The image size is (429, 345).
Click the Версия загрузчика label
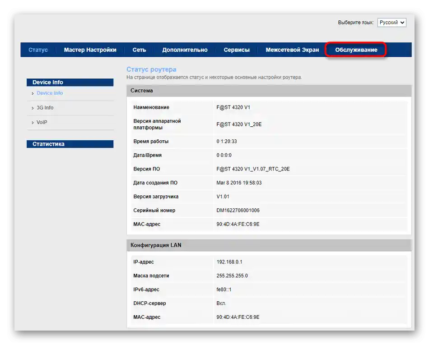156,197
